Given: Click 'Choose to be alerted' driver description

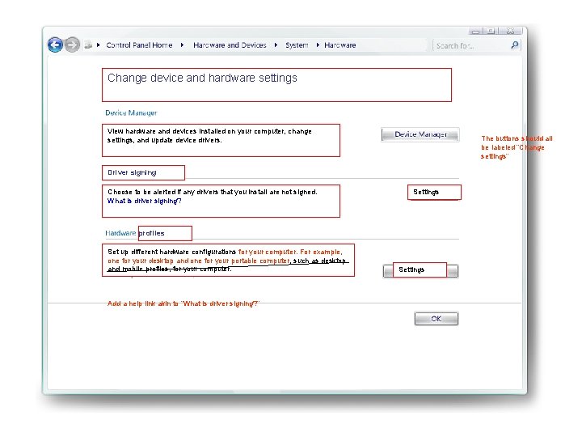Looking at the screenshot, I should click(213, 192).
